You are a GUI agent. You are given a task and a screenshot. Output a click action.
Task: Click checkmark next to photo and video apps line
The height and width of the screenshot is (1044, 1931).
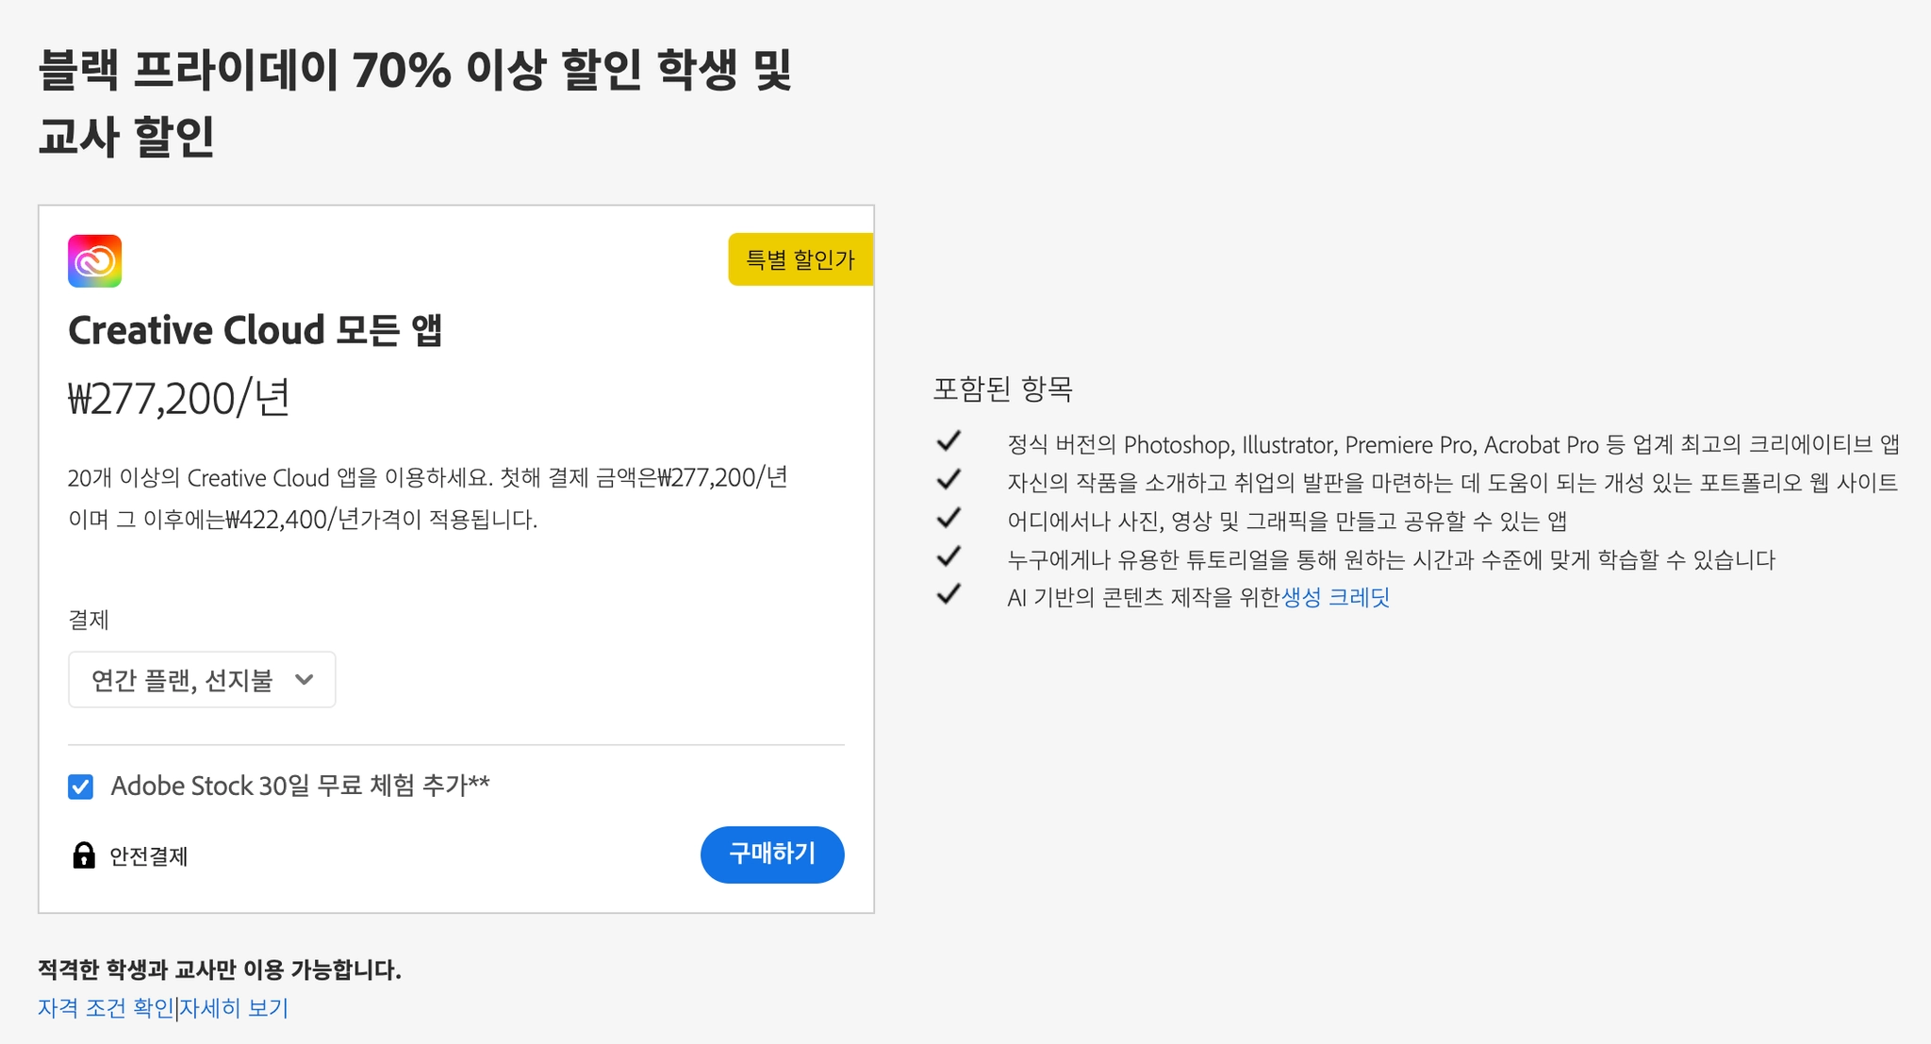[949, 518]
